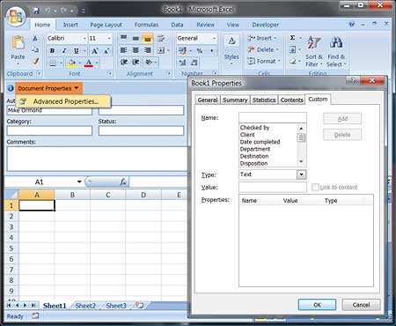Open Find & Select
The width and height of the screenshot is (396, 326).
[336, 51]
